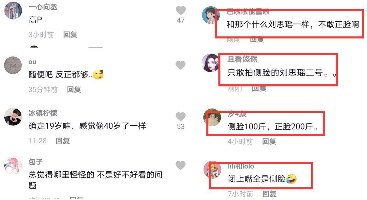Reply to the 11-28 comment by 冰镇柠檬
Image resolution: width=367 pixels, height=200 pixels.
[x=63, y=141]
